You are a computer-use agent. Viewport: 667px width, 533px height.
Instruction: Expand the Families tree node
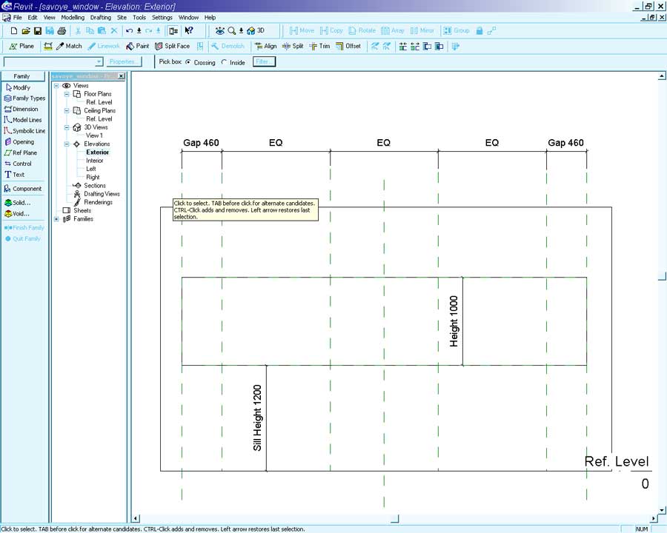point(56,219)
